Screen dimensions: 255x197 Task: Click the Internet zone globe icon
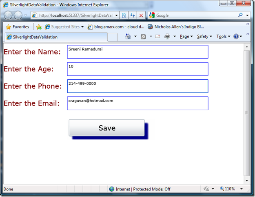[112, 189]
